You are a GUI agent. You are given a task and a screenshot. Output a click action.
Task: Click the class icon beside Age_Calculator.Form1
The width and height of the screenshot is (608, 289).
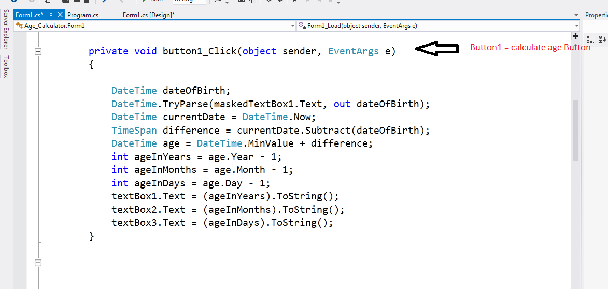(x=19, y=26)
